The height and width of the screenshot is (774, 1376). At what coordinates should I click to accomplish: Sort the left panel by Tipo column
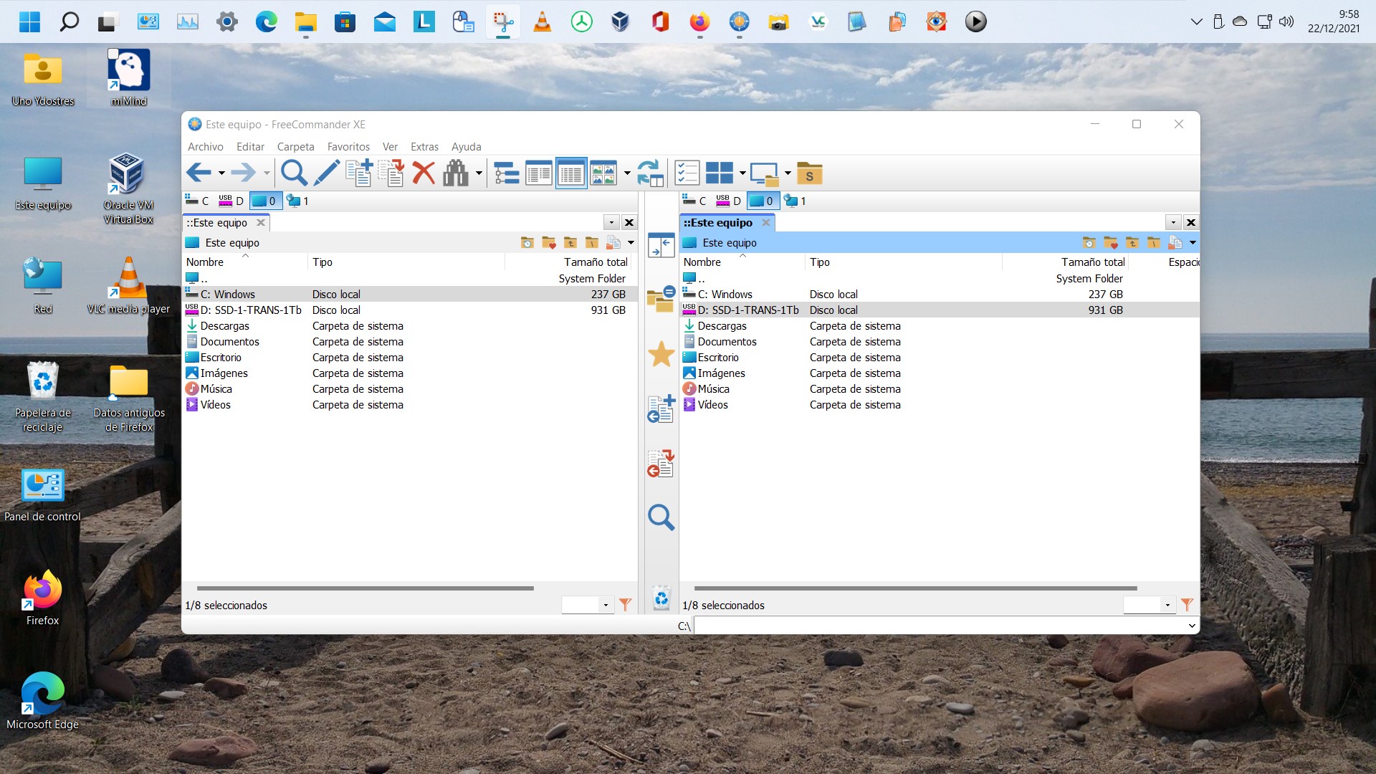click(322, 262)
